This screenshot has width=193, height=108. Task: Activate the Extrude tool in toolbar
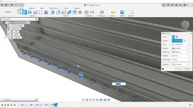[x=25, y=12]
